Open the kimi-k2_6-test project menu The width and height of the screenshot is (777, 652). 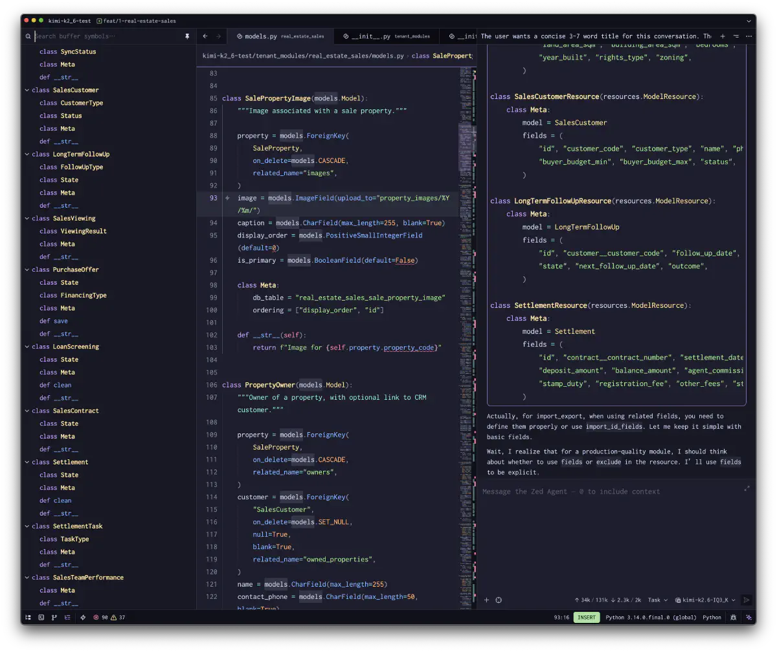click(x=69, y=21)
